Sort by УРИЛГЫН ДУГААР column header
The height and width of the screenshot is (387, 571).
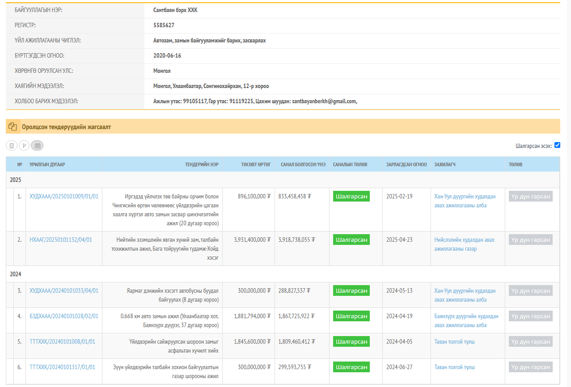47,164
